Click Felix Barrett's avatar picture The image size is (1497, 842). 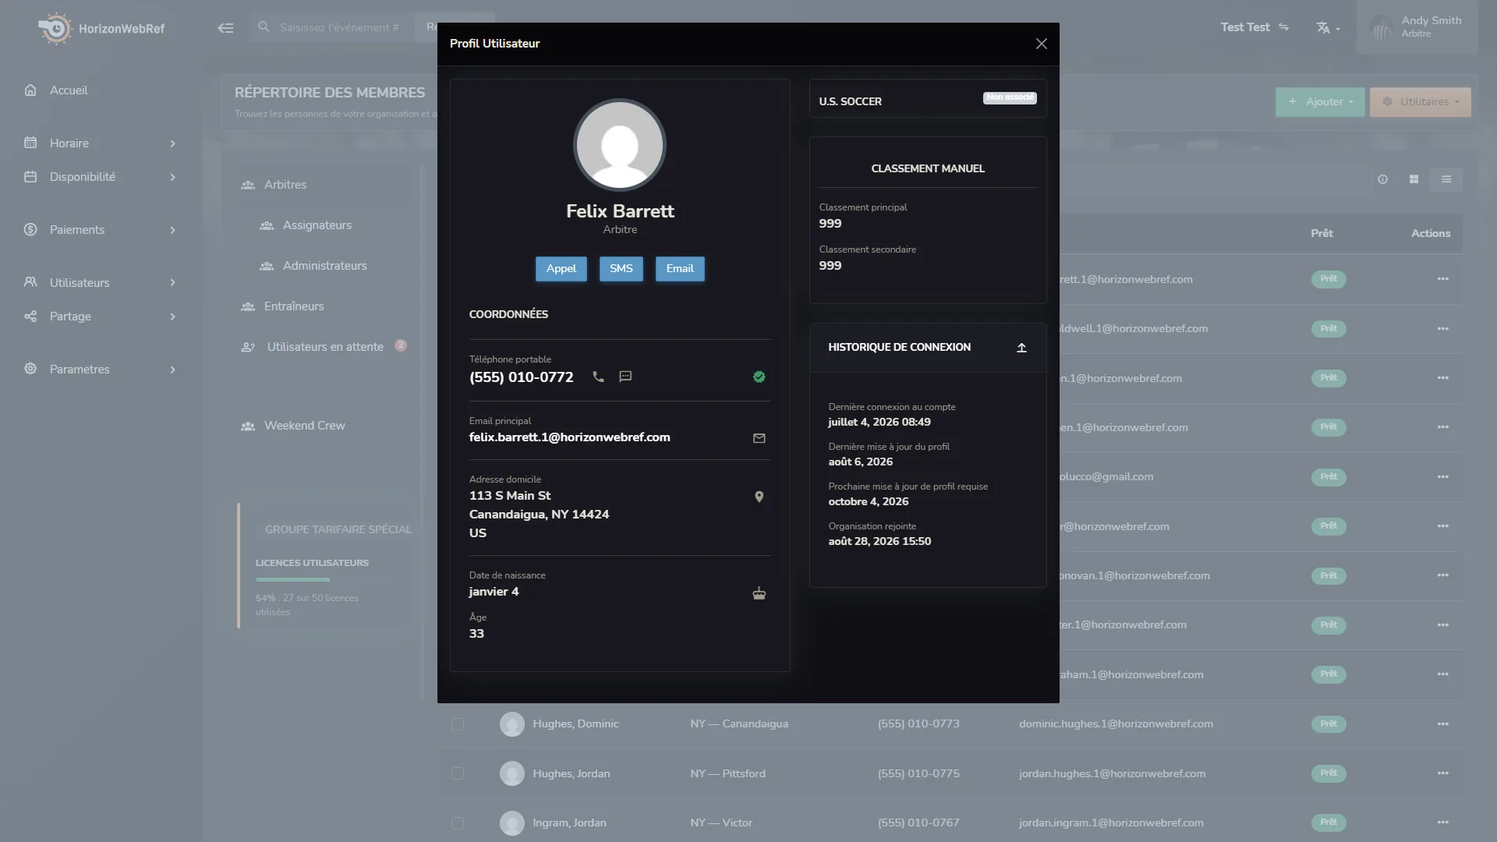click(620, 145)
